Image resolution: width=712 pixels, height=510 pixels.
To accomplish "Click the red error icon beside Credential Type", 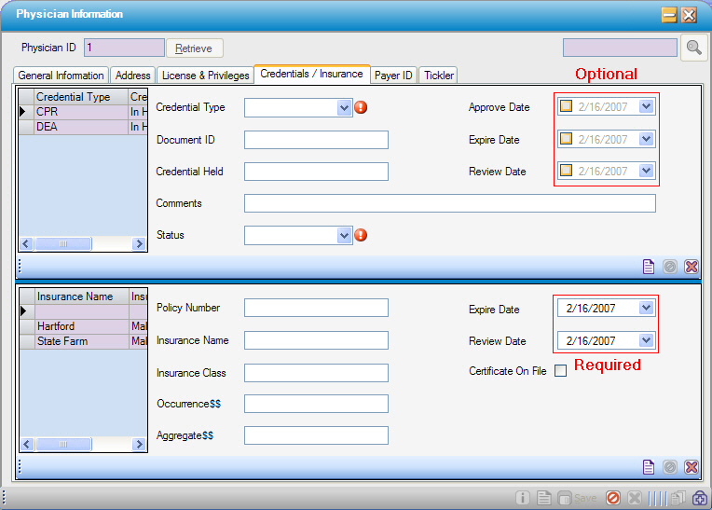I will pos(361,107).
